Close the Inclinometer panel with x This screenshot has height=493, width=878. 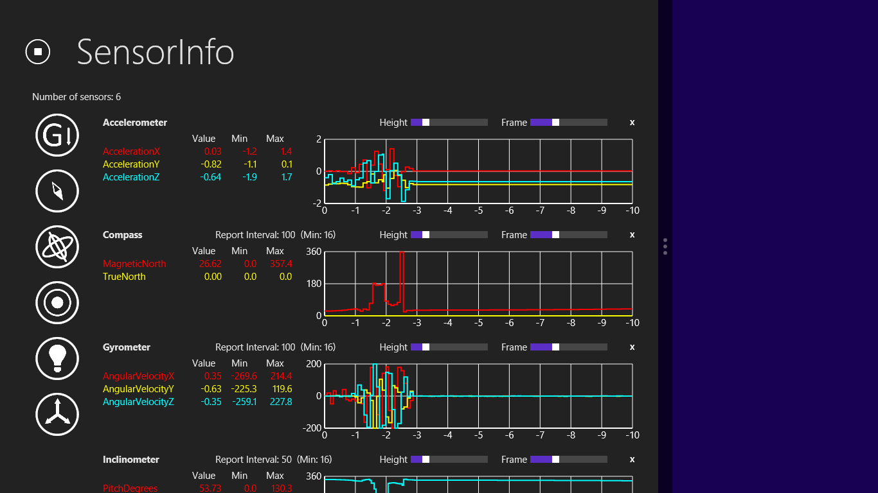pyautogui.click(x=632, y=460)
